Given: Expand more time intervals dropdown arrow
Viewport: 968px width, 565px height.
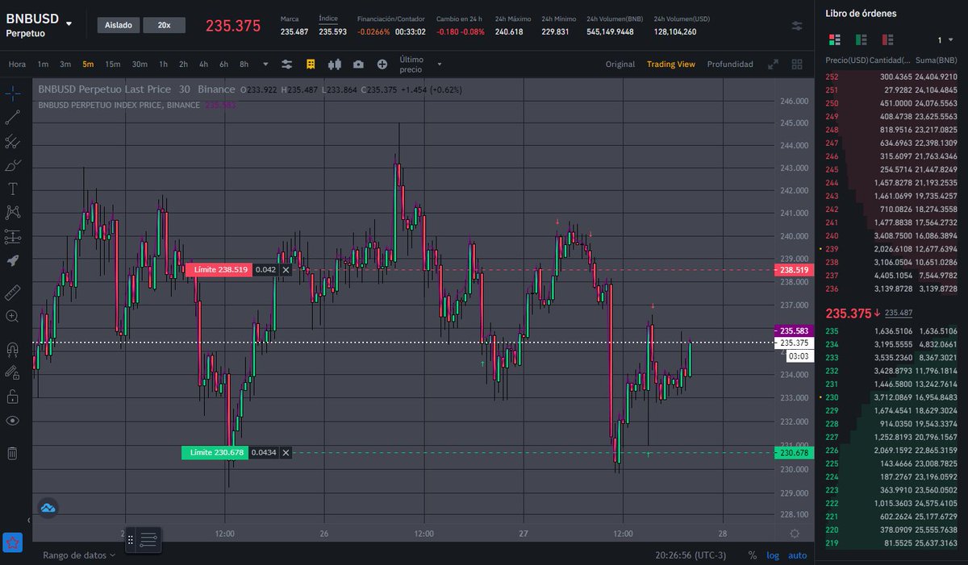Looking at the screenshot, I should point(266,64).
